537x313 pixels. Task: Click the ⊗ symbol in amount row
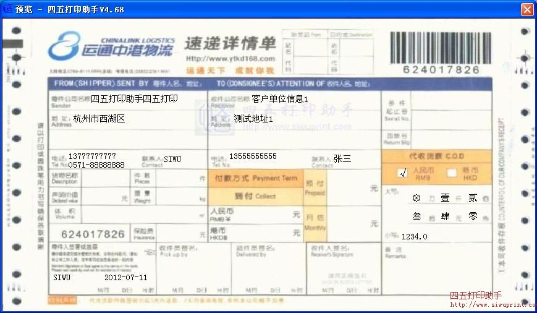coord(416,198)
